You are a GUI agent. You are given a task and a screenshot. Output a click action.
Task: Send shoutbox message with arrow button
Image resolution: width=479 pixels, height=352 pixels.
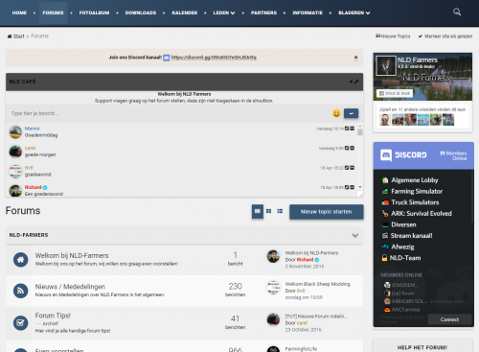pyautogui.click(x=351, y=113)
